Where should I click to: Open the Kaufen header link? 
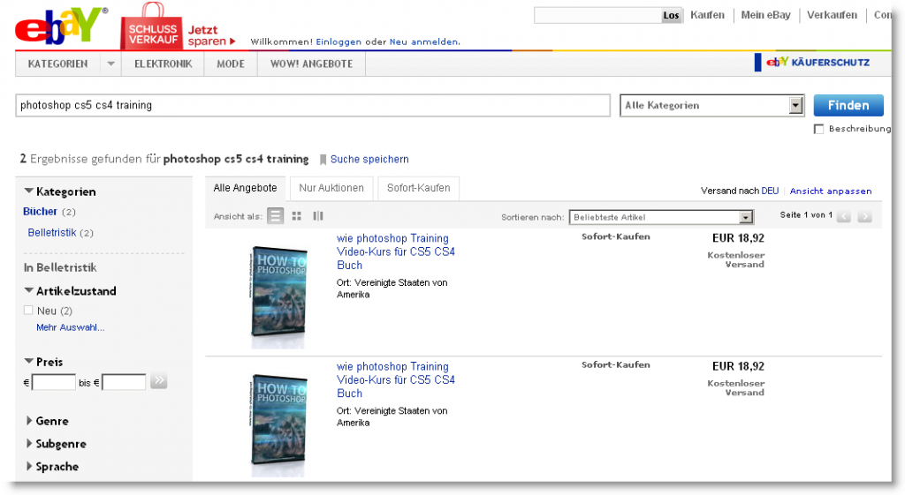coord(708,15)
